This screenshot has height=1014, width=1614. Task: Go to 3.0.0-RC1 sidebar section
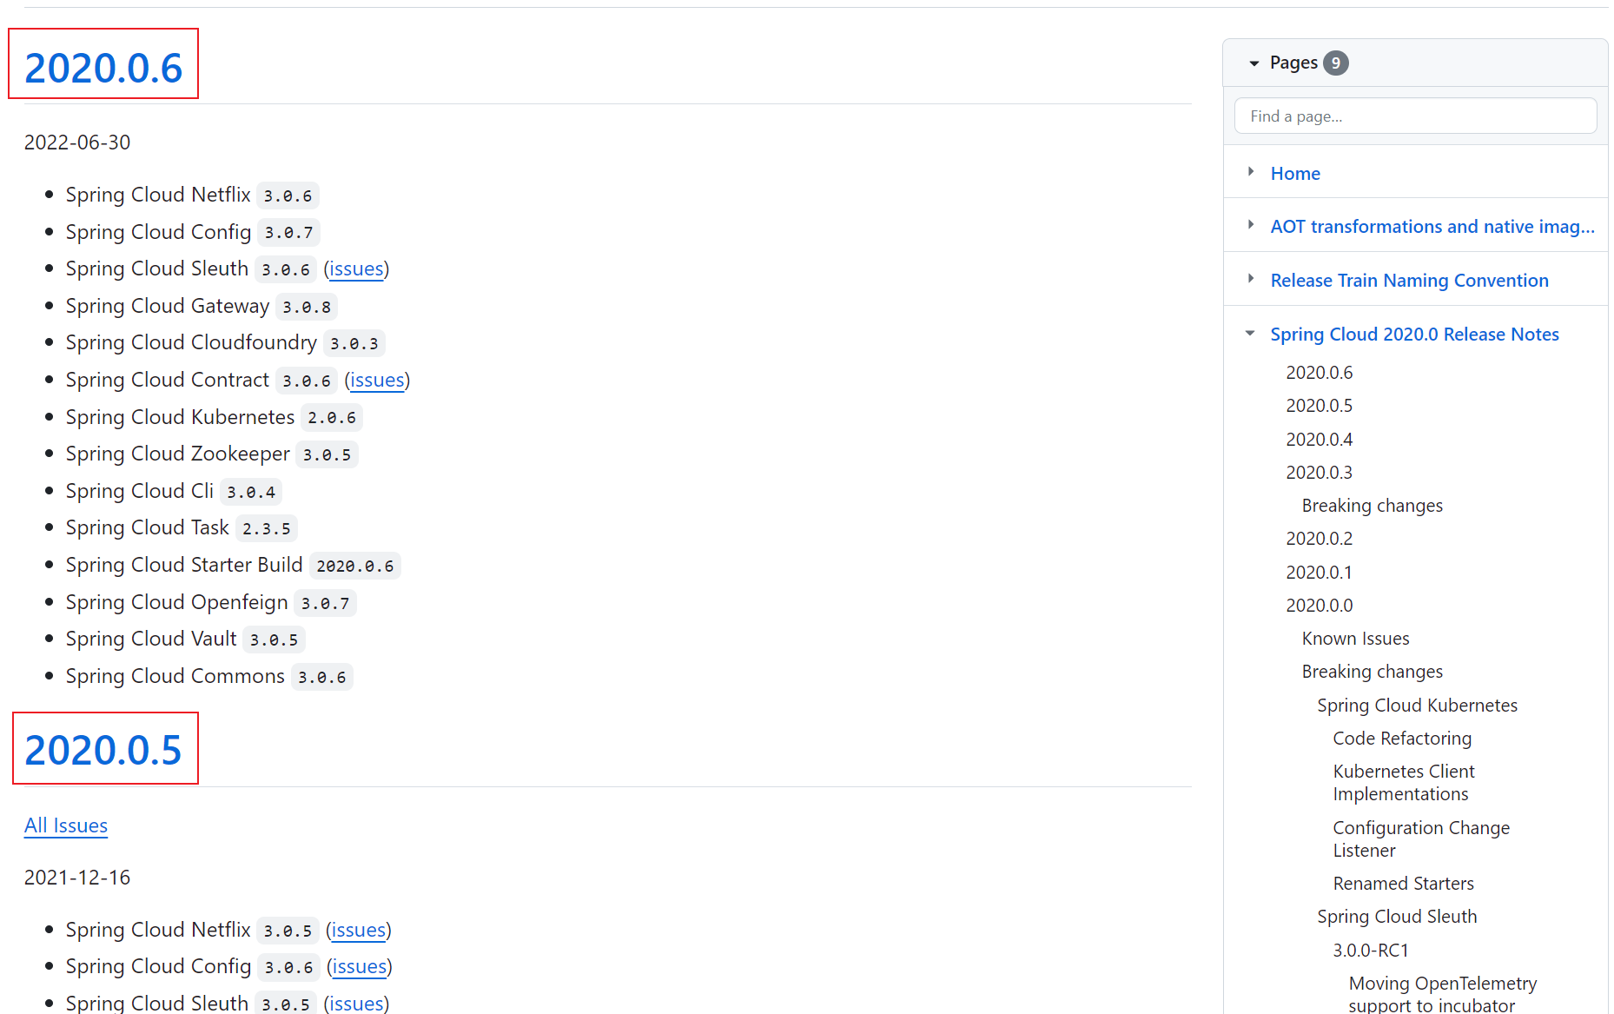(1370, 951)
